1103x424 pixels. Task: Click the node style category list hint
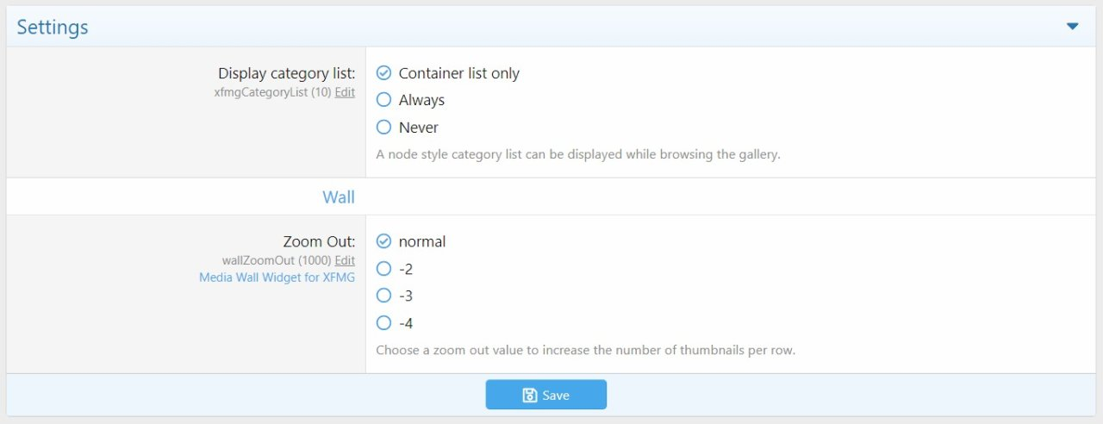[x=578, y=155]
